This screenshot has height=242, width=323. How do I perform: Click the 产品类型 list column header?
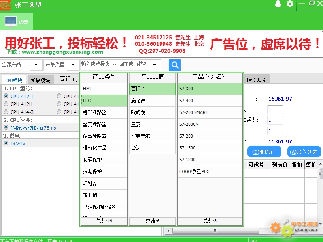(x=104, y=77)
